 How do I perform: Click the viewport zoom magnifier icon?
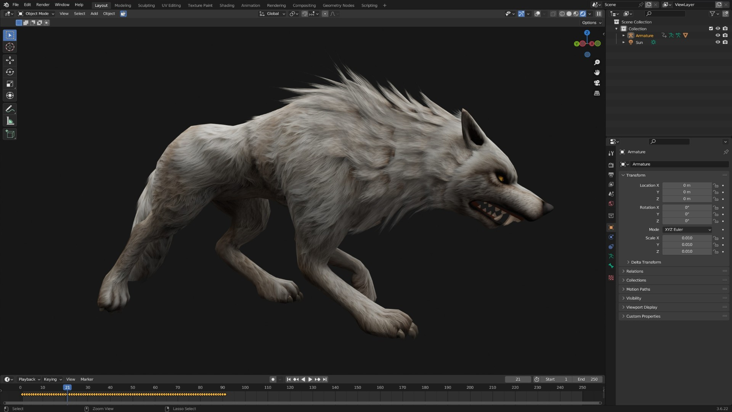597,62
